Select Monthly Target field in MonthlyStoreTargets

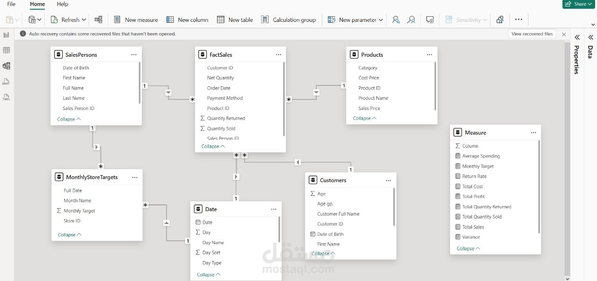coord(79,211)
